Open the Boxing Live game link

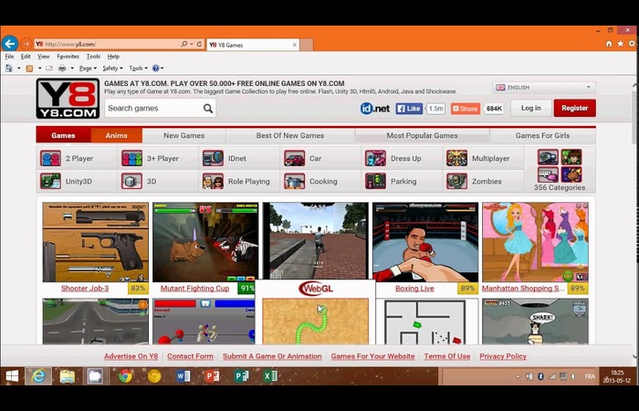[x=414, y=289]
